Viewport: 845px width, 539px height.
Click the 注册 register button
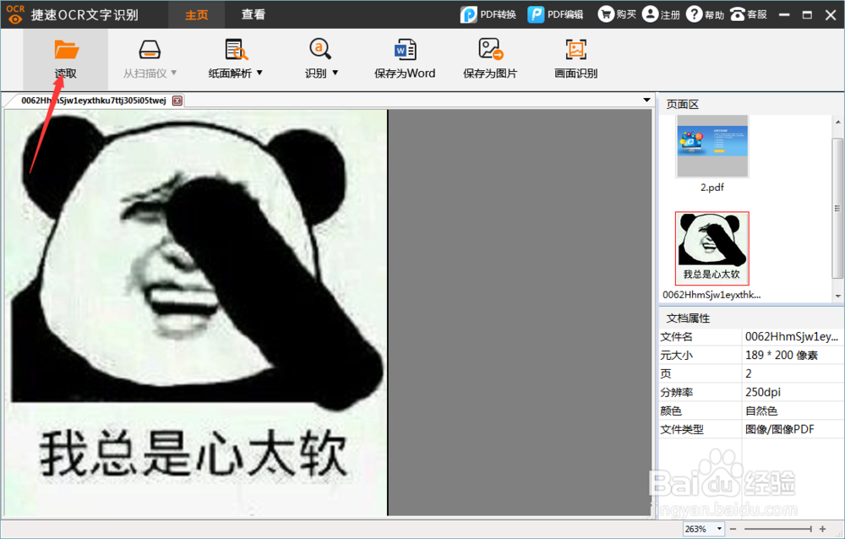click(660, 14)
